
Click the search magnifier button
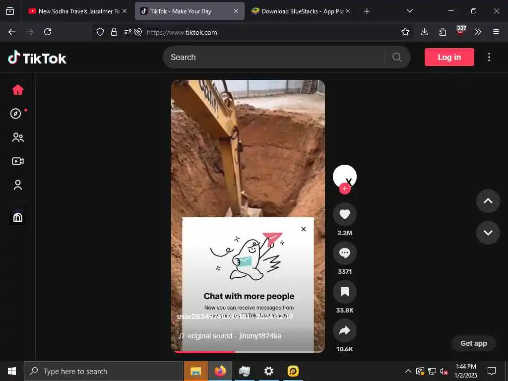(397, 58)
